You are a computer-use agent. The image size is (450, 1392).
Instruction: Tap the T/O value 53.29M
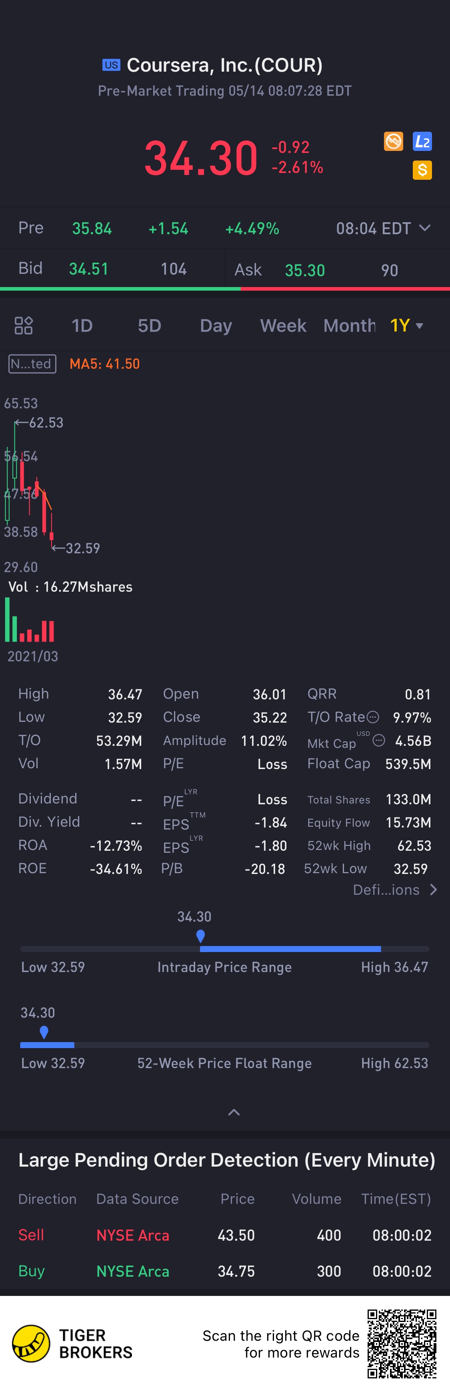(119, 740)
